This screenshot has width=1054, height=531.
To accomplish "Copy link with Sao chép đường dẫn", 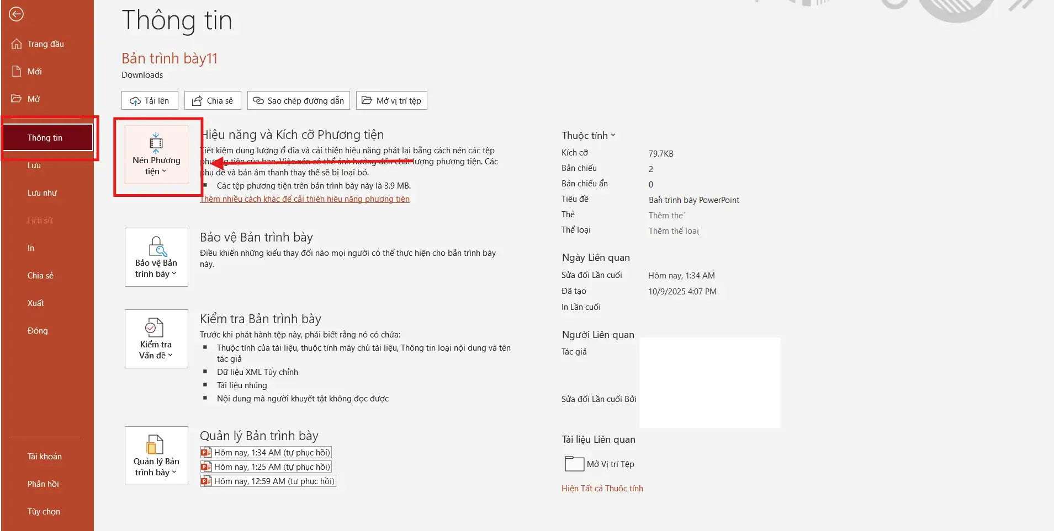I will click(298, 100).
